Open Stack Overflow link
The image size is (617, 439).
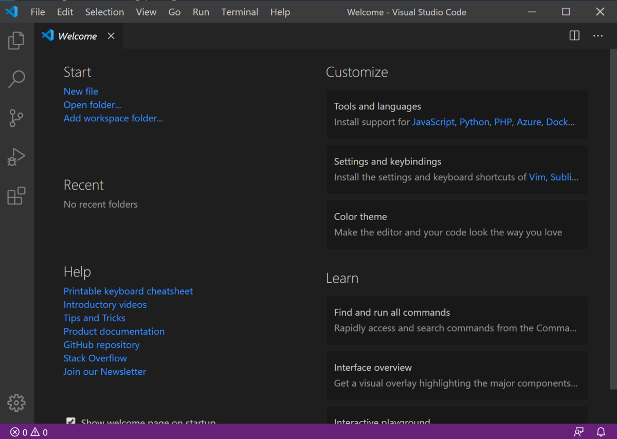tap(95, 358)
